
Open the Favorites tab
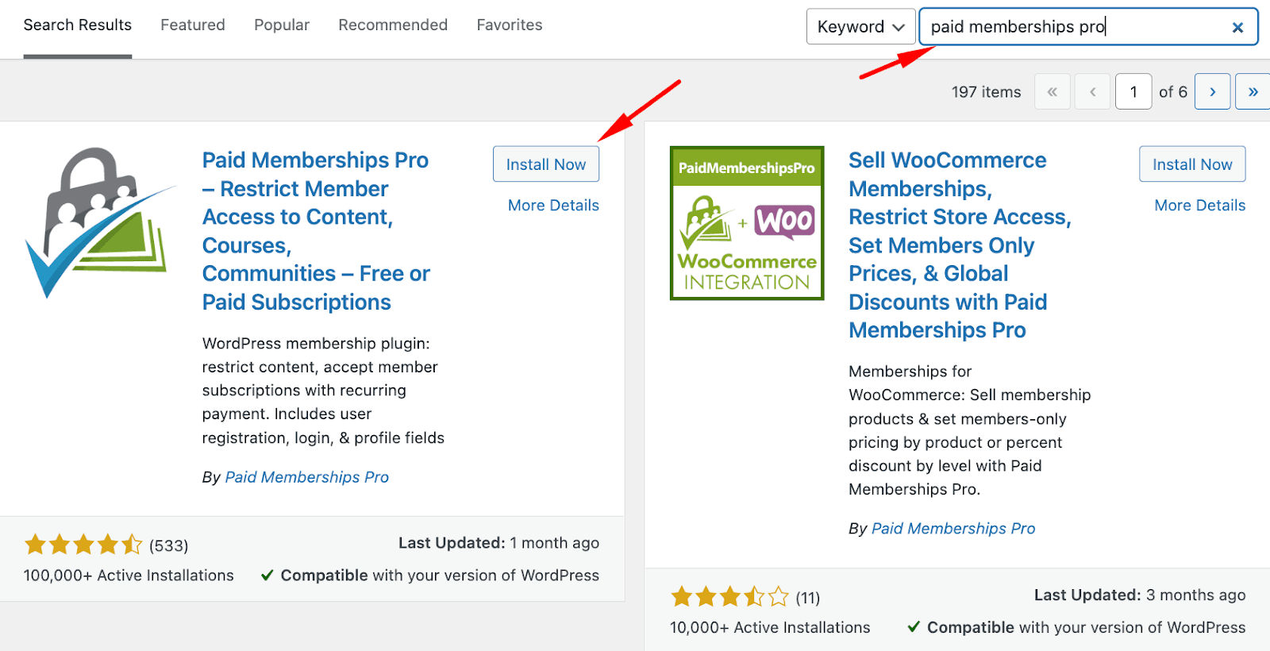510,25
